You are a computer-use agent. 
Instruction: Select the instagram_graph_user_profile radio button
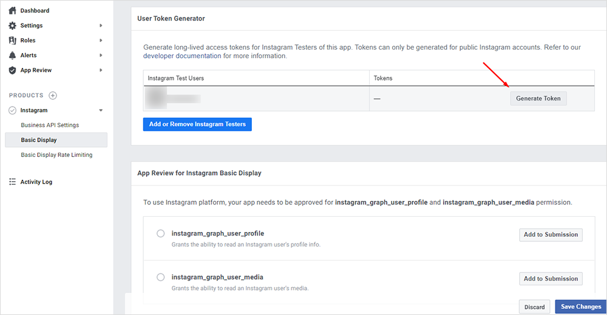click(161, 233)
